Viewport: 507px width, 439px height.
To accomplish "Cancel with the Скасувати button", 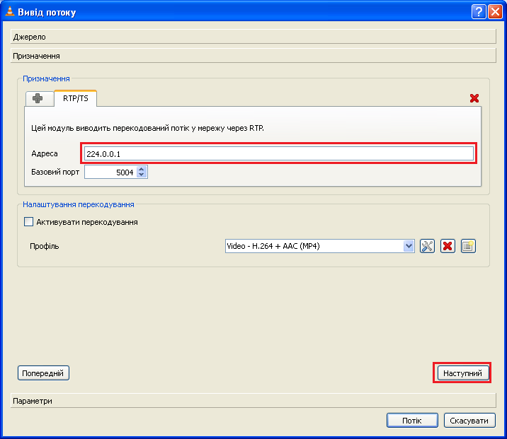I will point(469,421).
